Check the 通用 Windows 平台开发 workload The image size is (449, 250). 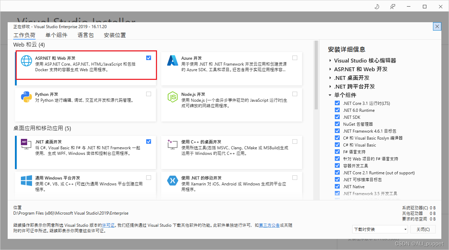pos(149,177)
